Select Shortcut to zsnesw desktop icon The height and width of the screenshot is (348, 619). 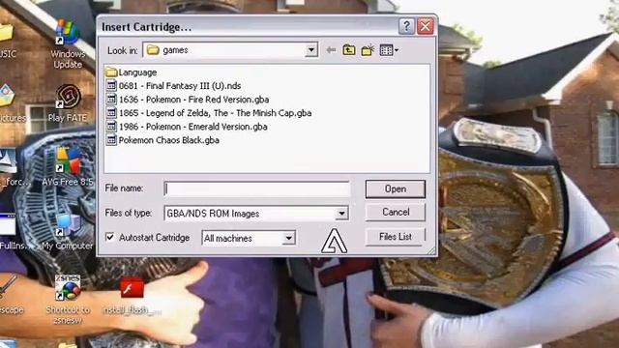coord(68,300)
